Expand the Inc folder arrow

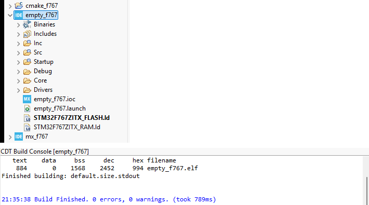[18, 44]
